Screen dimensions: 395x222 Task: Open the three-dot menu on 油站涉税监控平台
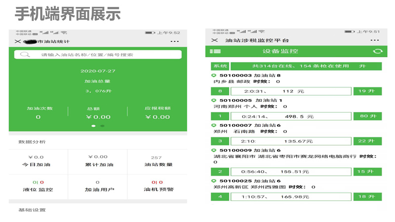[x=375, y=40]
